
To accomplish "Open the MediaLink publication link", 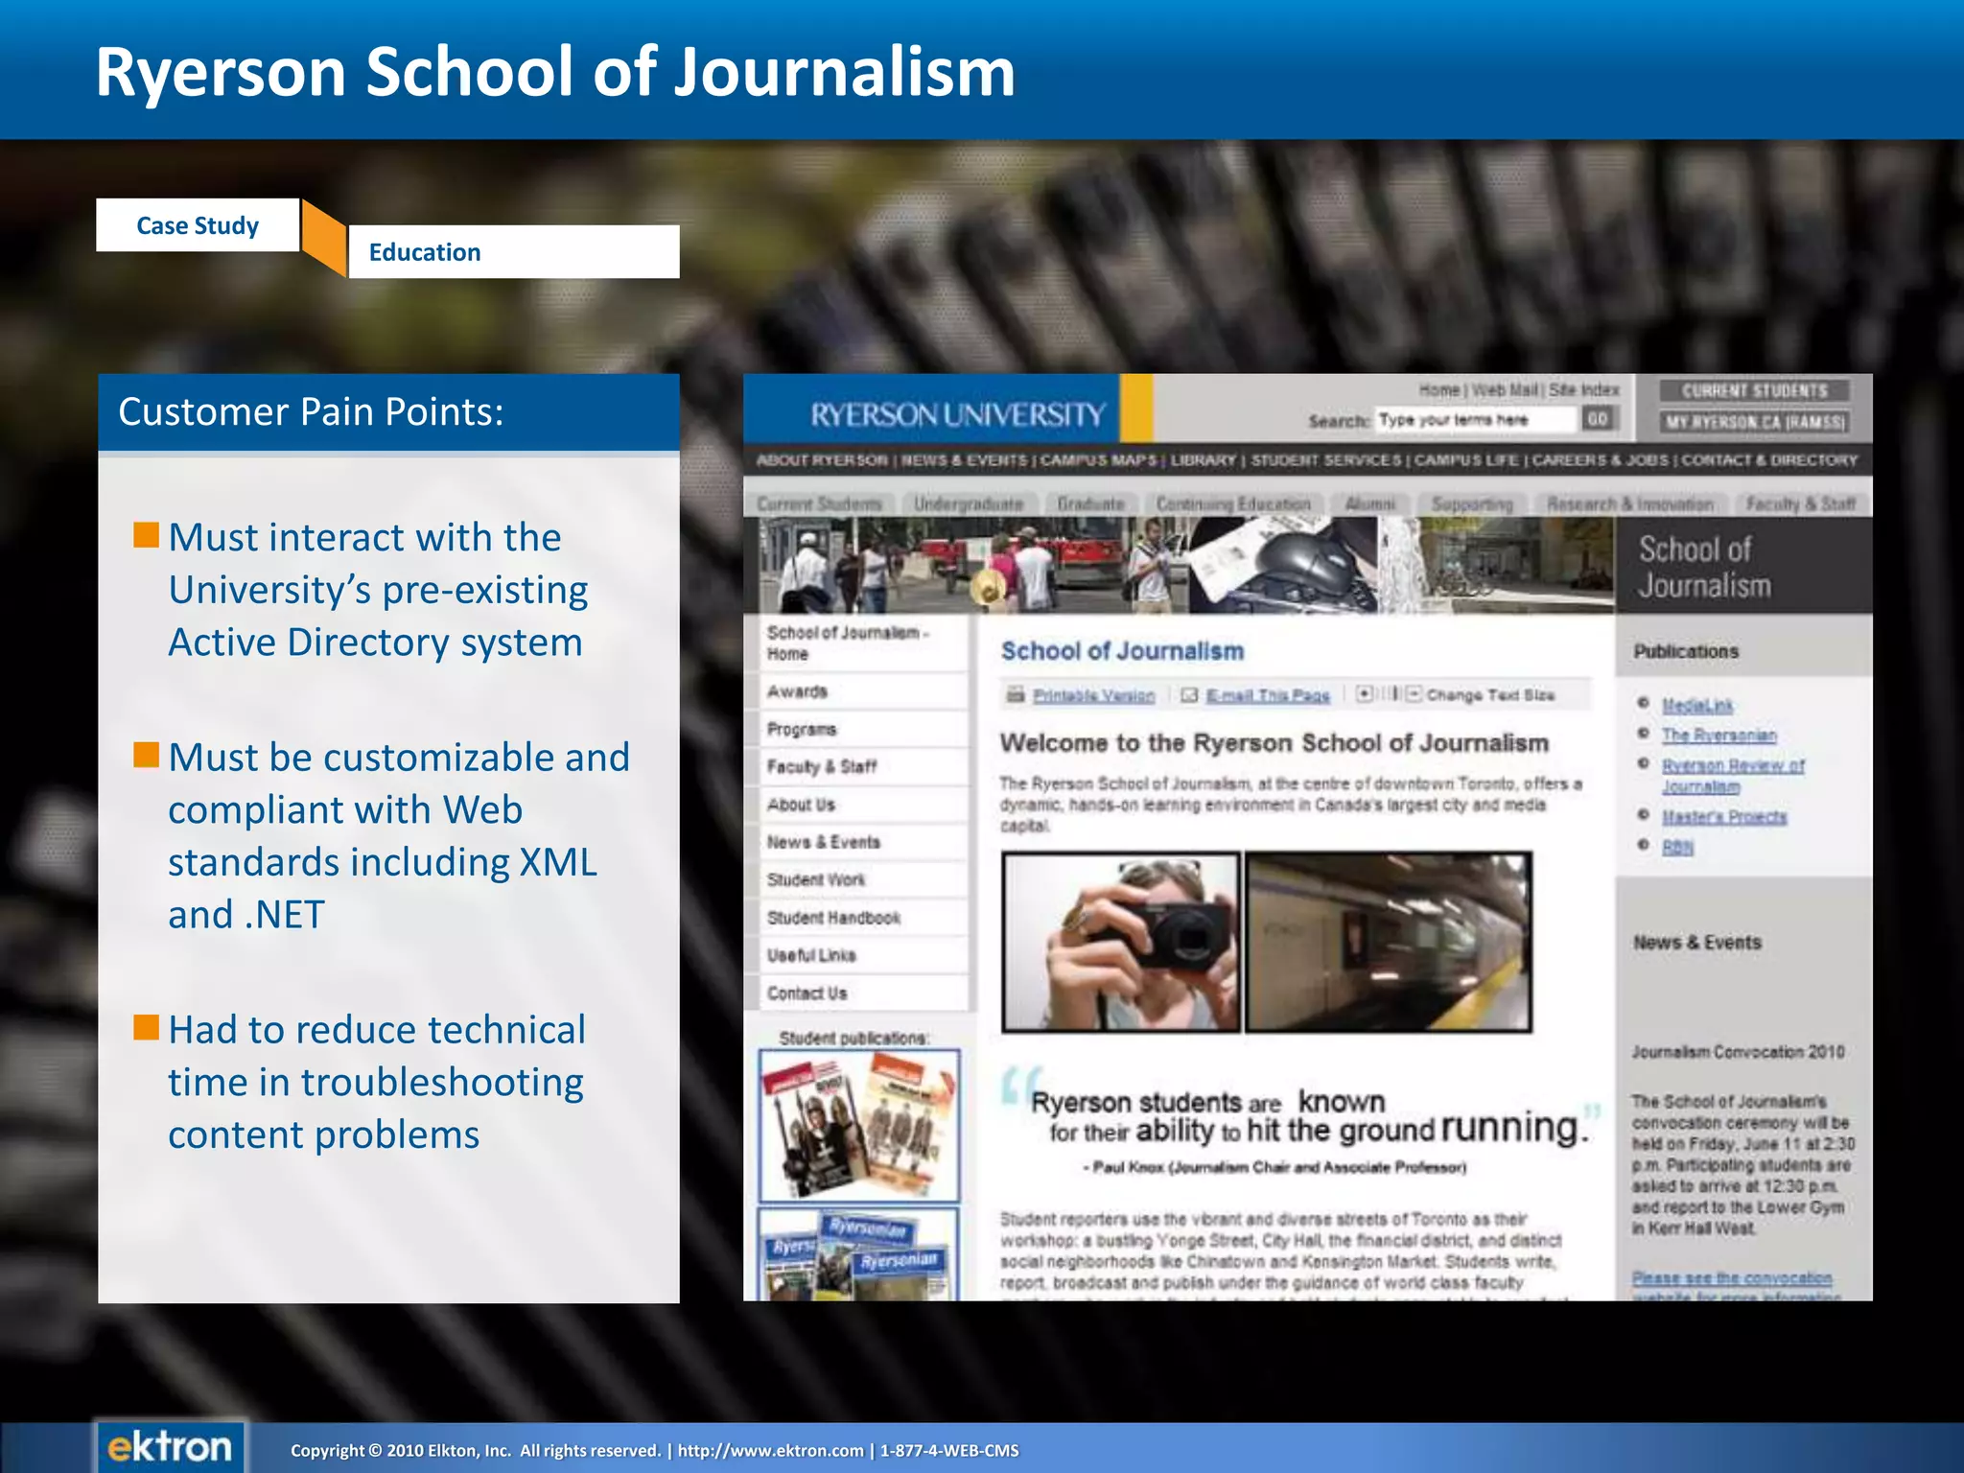I will (1697, 705).
